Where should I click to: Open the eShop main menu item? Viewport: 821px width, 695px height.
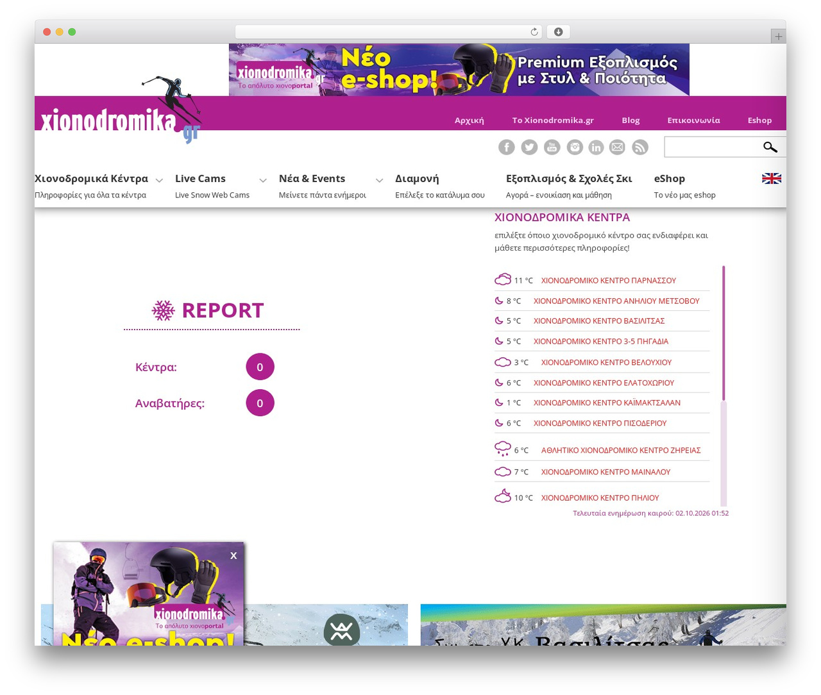(x=670, y=178)
